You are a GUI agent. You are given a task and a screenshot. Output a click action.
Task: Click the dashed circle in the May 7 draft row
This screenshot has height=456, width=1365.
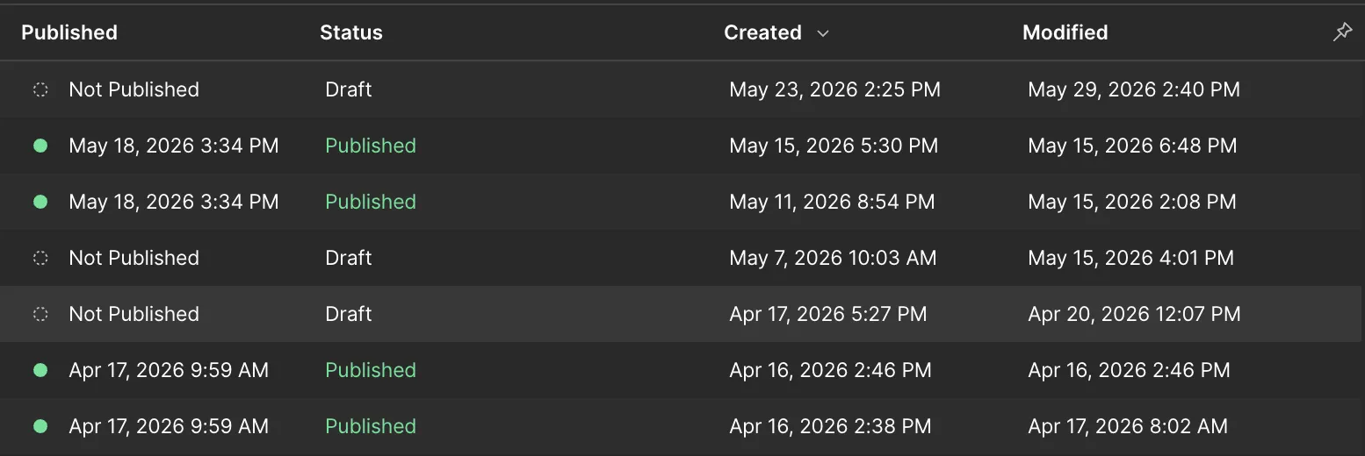tap(40, 258)
